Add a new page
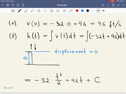 [x=113, y=5]
